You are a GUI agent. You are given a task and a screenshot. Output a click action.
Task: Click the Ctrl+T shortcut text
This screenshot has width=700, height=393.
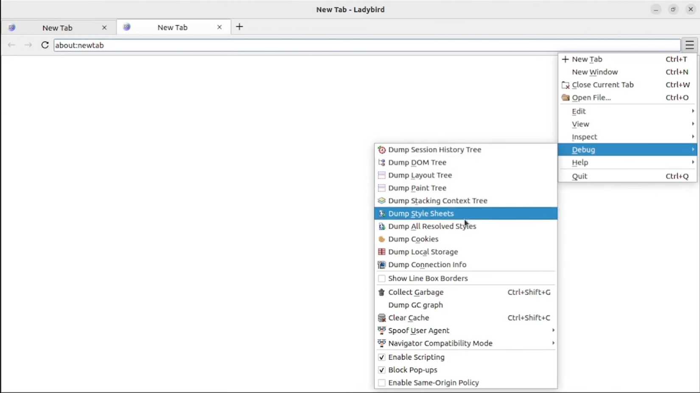tap(676, 59)
